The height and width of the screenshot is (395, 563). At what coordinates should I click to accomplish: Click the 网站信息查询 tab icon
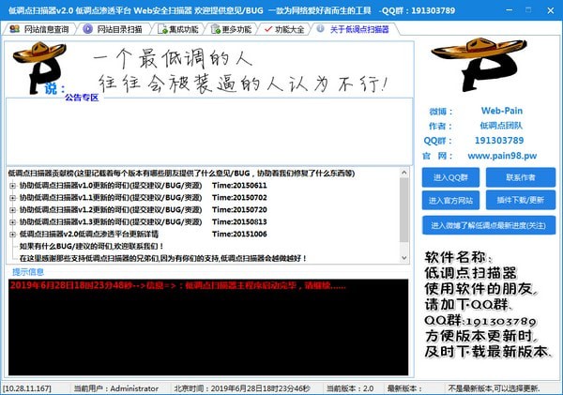pos(15,29)
